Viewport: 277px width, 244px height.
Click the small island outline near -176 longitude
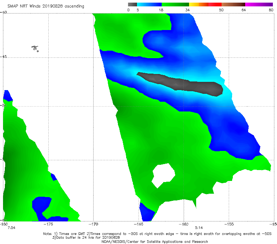35,48
